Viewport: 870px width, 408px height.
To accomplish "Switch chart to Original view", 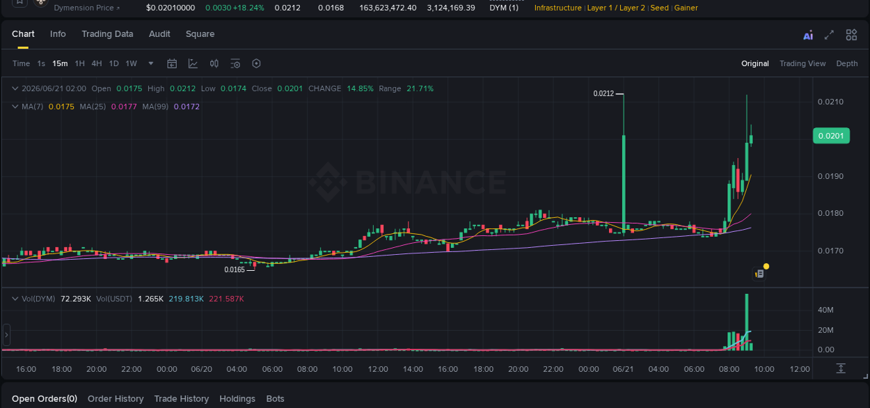I will pyautogui.click(x=755, y=63).
